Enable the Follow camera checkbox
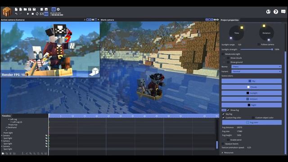 [x=259, y=45]
